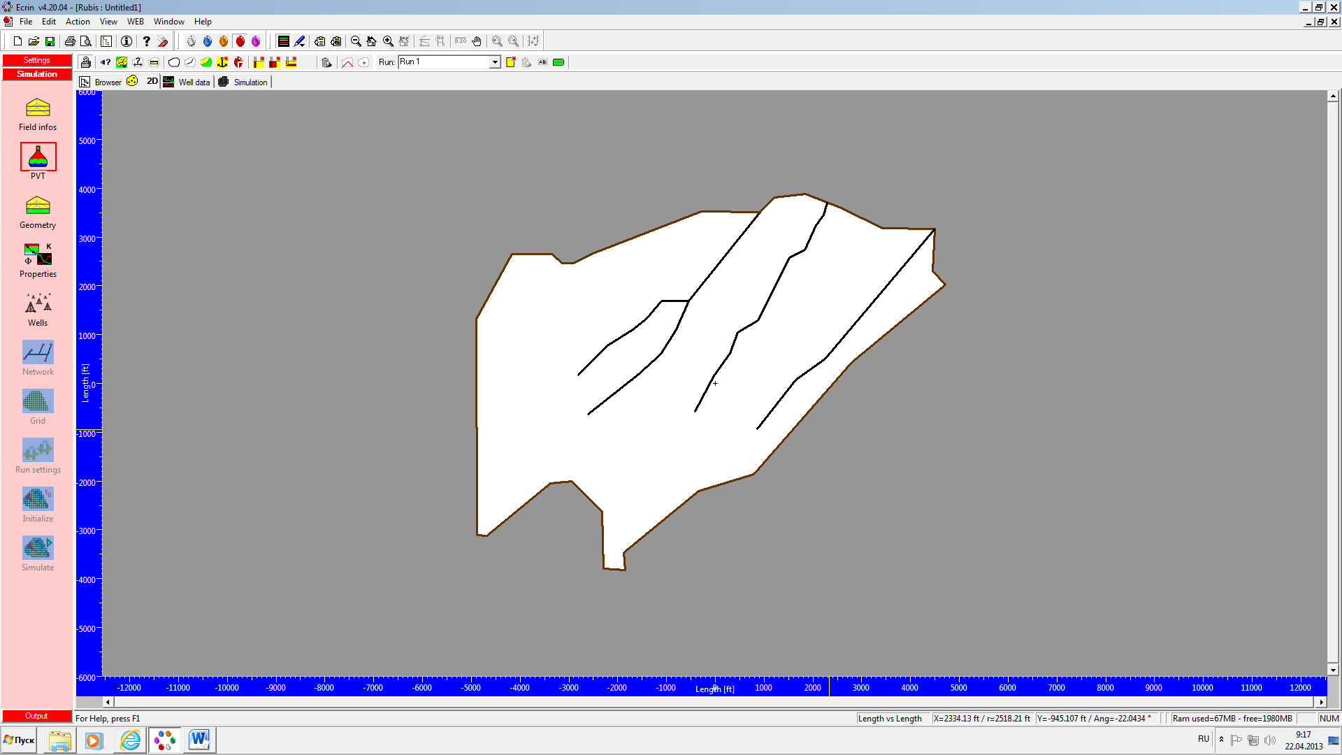The height and width of the screenshot is (755, 1342).
Task: Launch the grey Diamant gem module
Action: coord(191,41)
